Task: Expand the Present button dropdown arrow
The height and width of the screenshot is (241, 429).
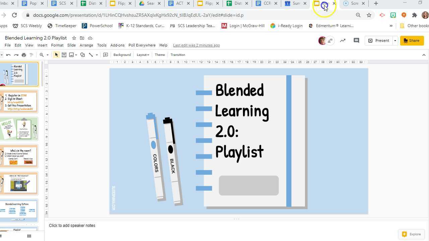Action: tap(395, 41)
